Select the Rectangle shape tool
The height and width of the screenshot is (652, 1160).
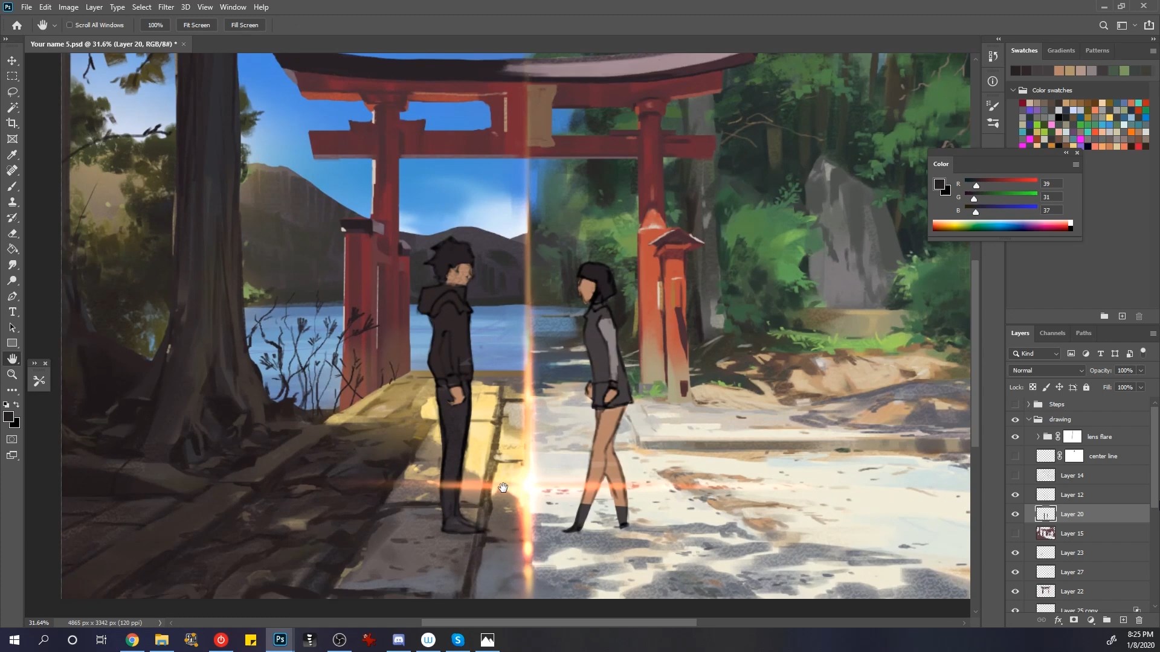[x=12, y=343]
